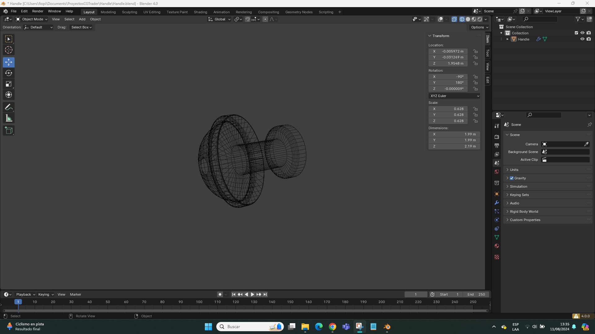The image size is (595, 334).
Task: Toggle the Gravity checkbox
Action: tap(512, 178)
